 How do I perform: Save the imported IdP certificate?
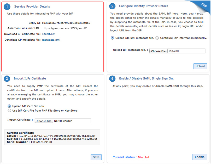(x=96, y=157)
